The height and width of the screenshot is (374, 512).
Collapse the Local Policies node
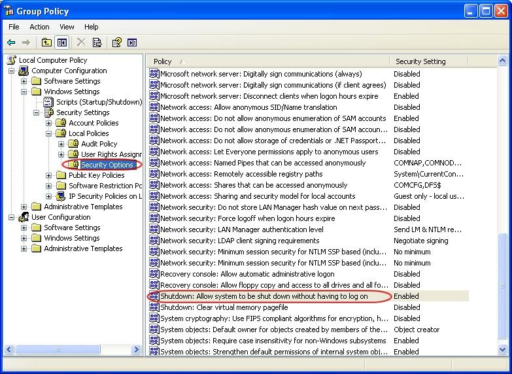click(48, 133)
